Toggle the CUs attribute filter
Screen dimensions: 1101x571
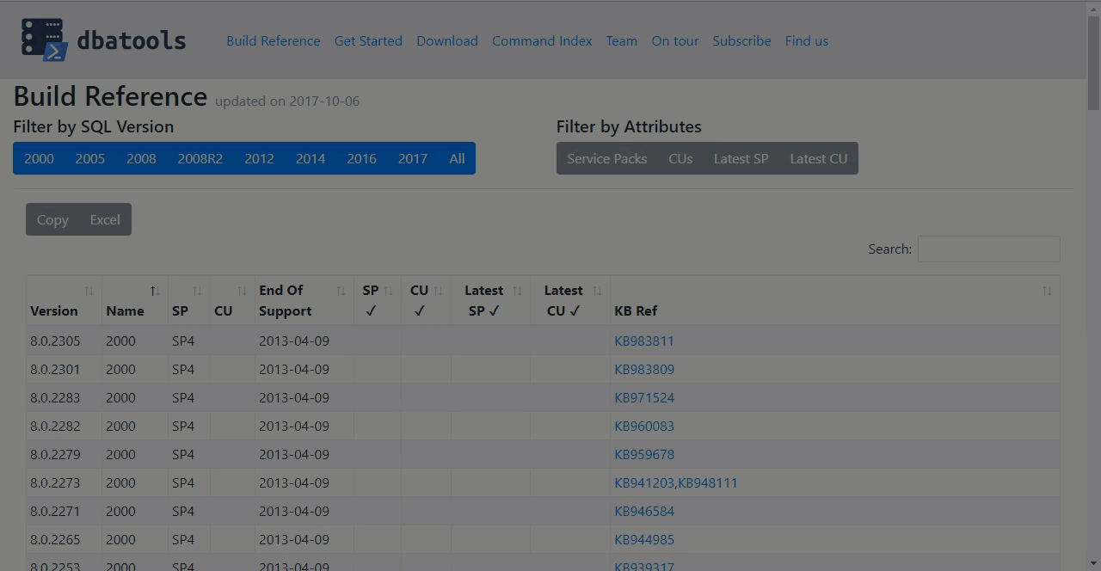click(x=680, y=158)
